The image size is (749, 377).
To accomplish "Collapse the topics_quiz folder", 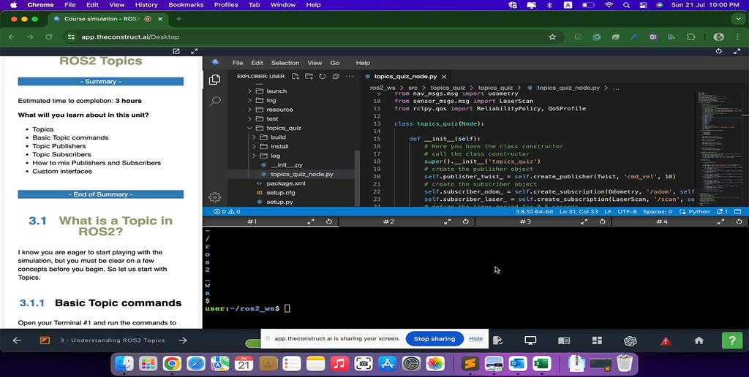I will [284, 128].
